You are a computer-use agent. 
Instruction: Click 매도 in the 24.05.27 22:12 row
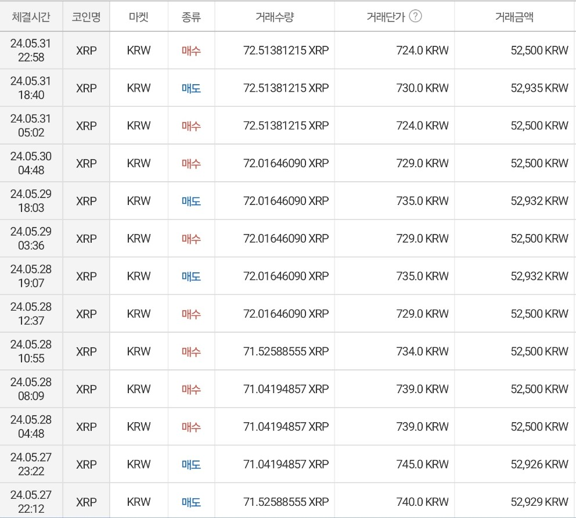click(x=192, y=502)
